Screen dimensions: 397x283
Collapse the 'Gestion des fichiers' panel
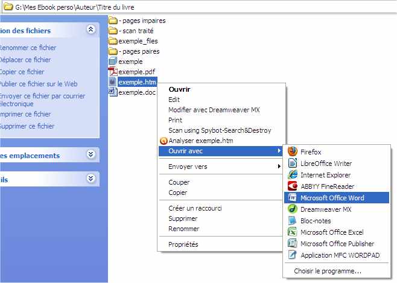(x=91, y=30)
